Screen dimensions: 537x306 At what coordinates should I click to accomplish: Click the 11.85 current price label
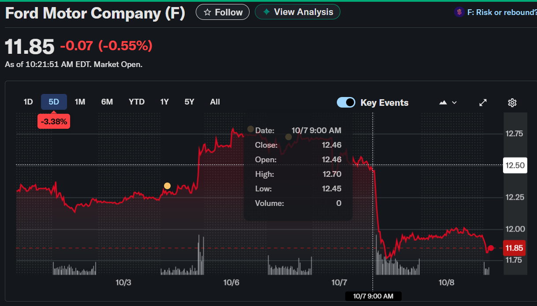(x=515, y=248)
